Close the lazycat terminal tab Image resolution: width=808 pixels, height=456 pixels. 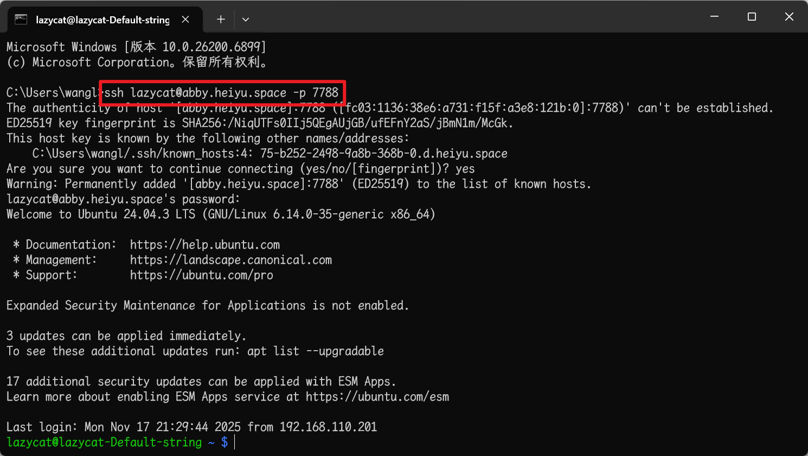[x=185, y=20]
